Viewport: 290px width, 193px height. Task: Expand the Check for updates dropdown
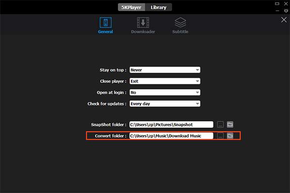click(165, 104)
